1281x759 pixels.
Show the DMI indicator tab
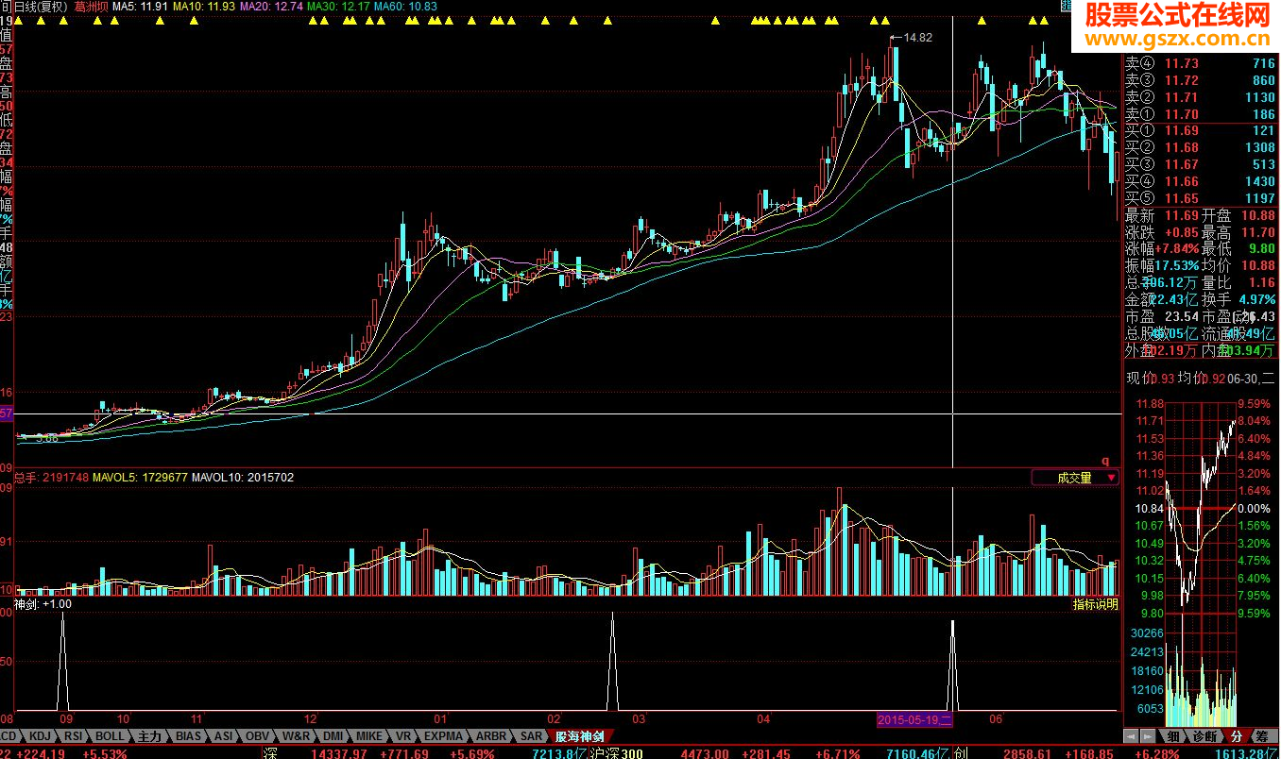click(x=332, y=735)
